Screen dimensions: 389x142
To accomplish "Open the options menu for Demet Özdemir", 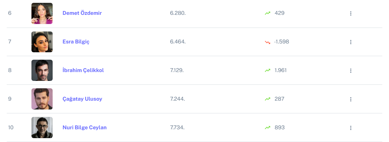I will (x=350, y=13).
